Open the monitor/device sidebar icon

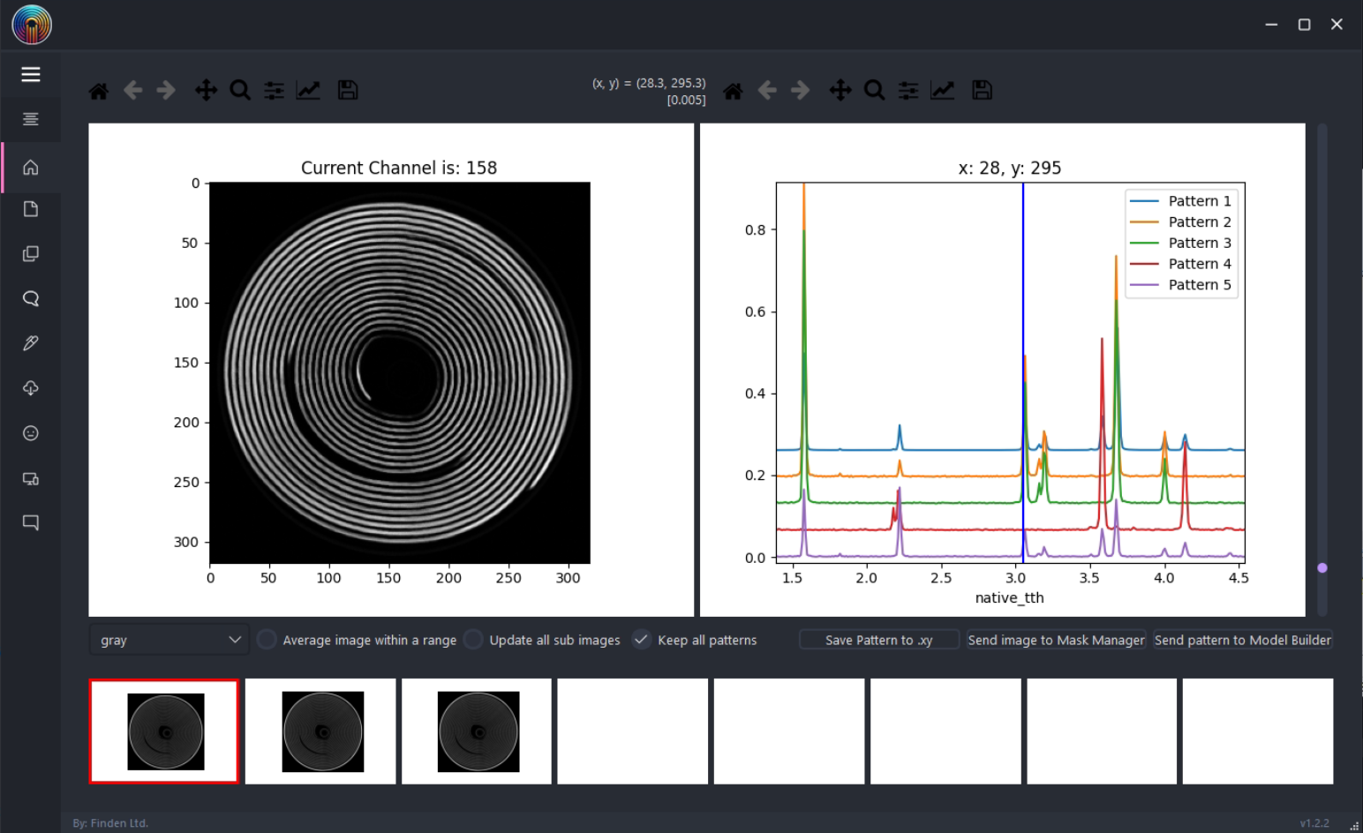point(31,478)
